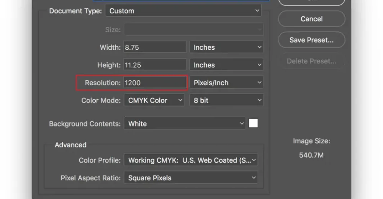Open the Width units dropdown

coord(226,47)
